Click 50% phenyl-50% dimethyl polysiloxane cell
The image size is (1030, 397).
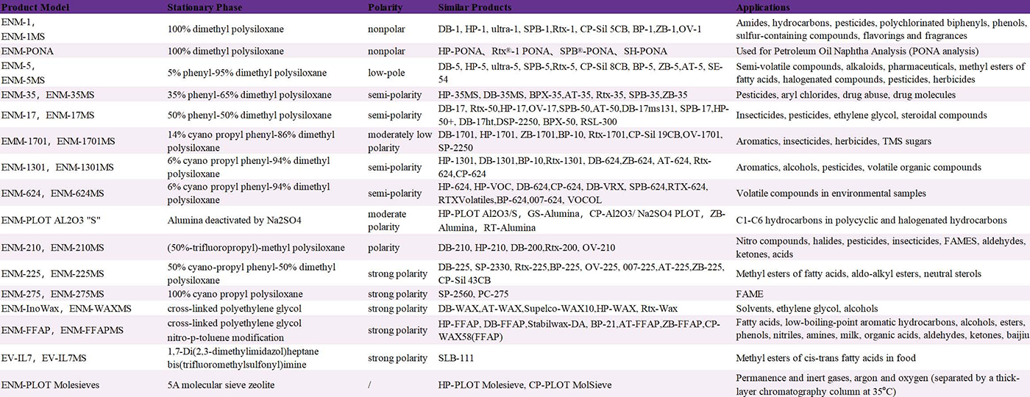point(252,115)
